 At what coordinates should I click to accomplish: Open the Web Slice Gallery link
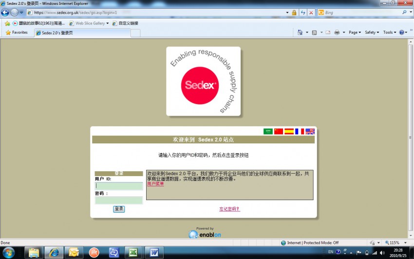click(x=87, y=23)
